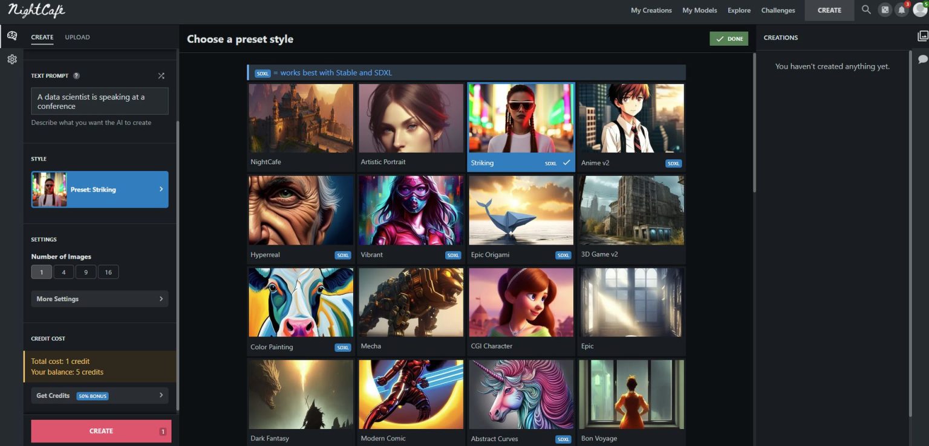The image size is (929, 446).
Task: Open the notifications bell icon
Action: pyautogui.click(x=902, y=10)
